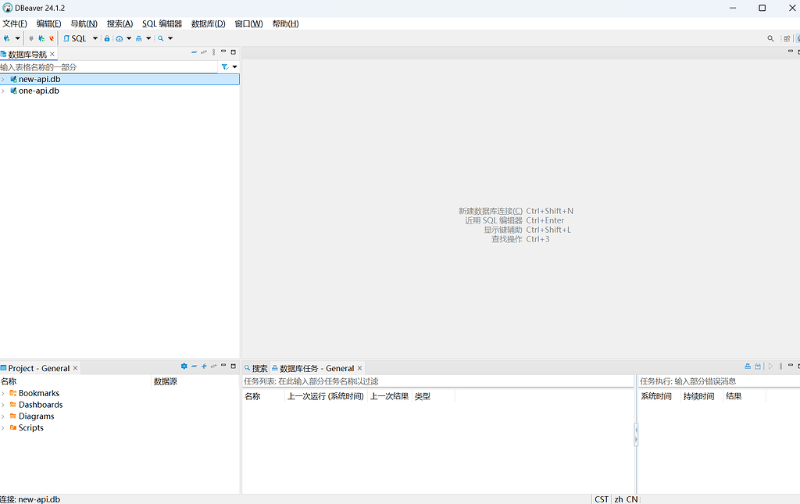Expand the one-api.db connection node
Screen dimensions: 800x504
click(3, 91)
